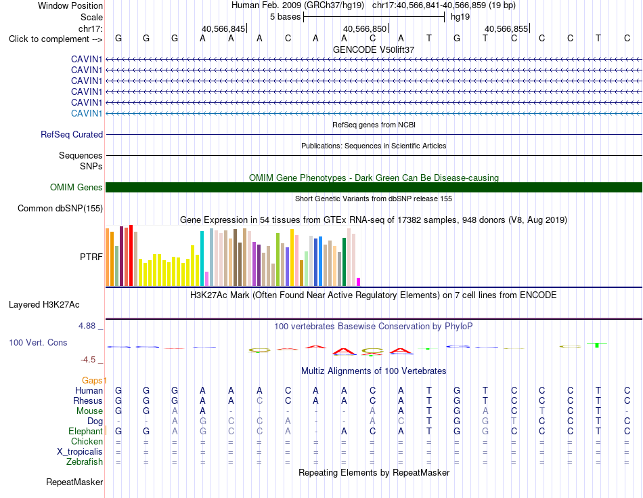643x498 pixels.
Task: Open the RefSeq Curated track label
Action: coord(72,134)
